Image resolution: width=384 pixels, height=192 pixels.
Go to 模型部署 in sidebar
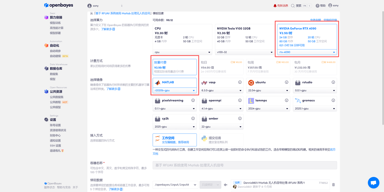pyautogui.click(x=55, y=33)
